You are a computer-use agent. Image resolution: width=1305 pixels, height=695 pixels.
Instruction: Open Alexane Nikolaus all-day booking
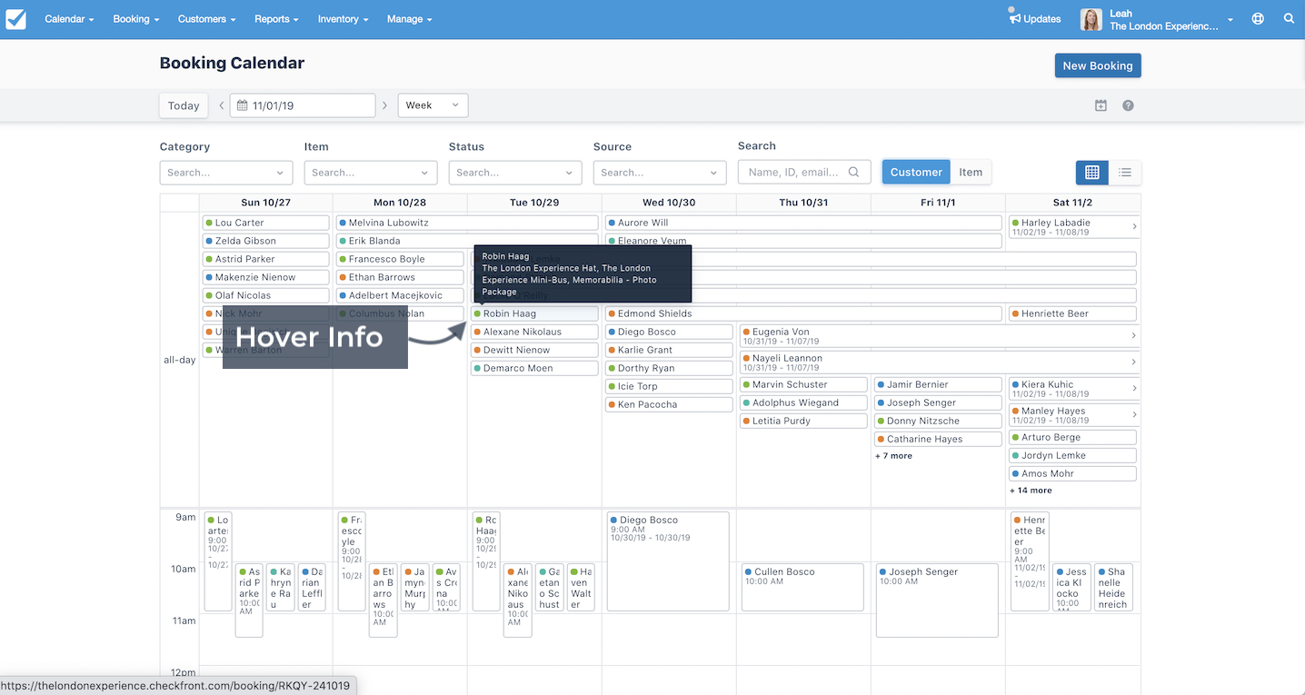[x=534, y=332]
